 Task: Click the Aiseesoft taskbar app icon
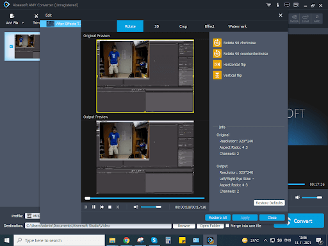click(210, 240)
